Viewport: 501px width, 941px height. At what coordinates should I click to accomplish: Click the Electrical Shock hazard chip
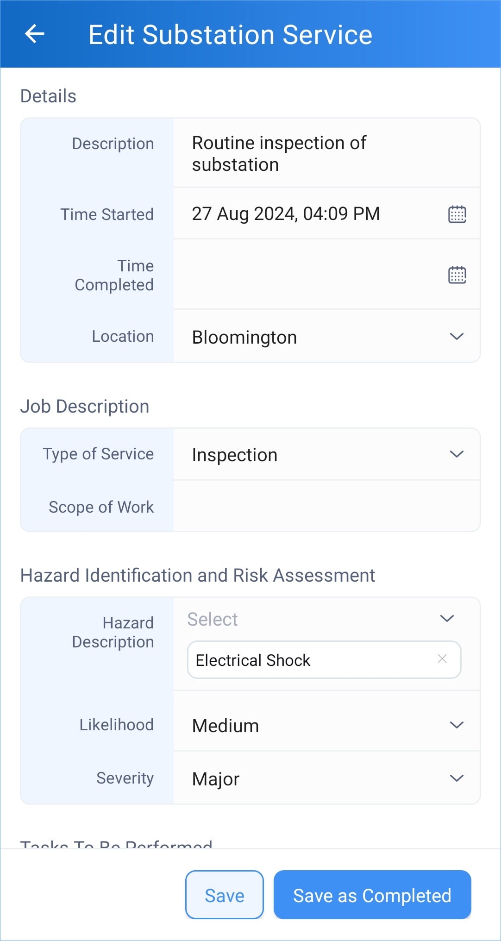(x=253, y=660)
